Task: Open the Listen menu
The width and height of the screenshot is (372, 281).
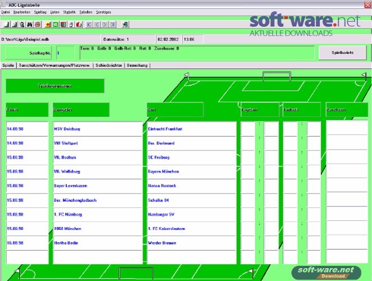Action: [55, 12]
